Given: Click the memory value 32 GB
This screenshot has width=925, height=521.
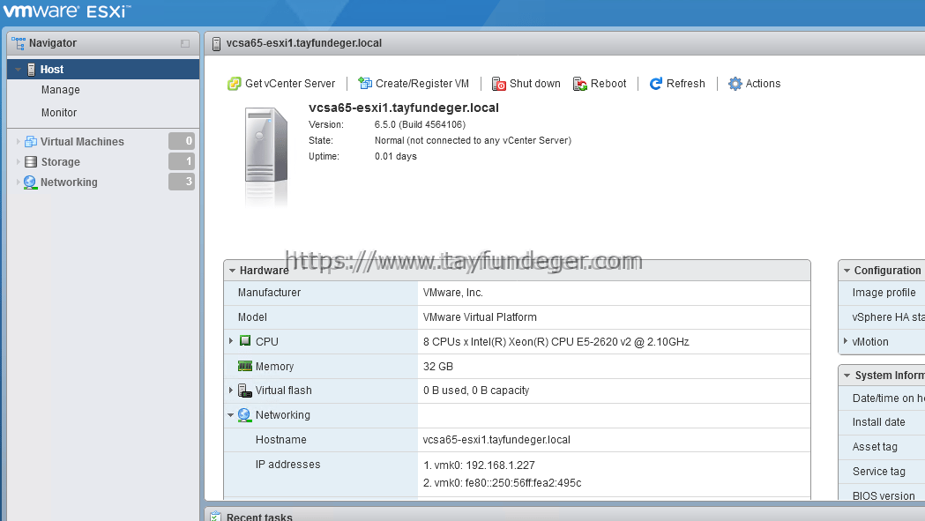Looking at the screenshot, I should tap(437, 367).
